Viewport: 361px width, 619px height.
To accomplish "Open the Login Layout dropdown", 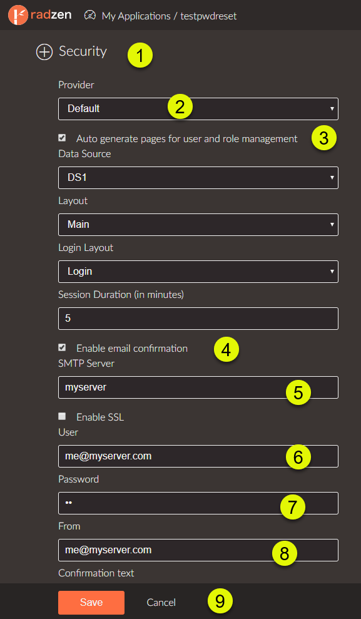I will (x=198, y=272).
